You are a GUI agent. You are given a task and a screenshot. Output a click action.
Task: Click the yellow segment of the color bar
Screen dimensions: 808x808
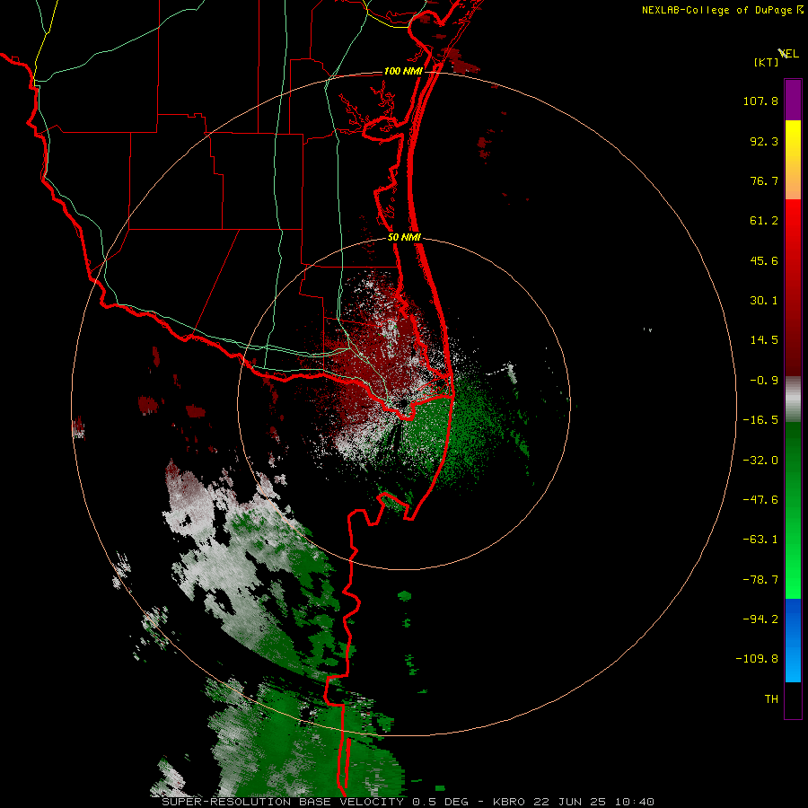coord(793,140)
